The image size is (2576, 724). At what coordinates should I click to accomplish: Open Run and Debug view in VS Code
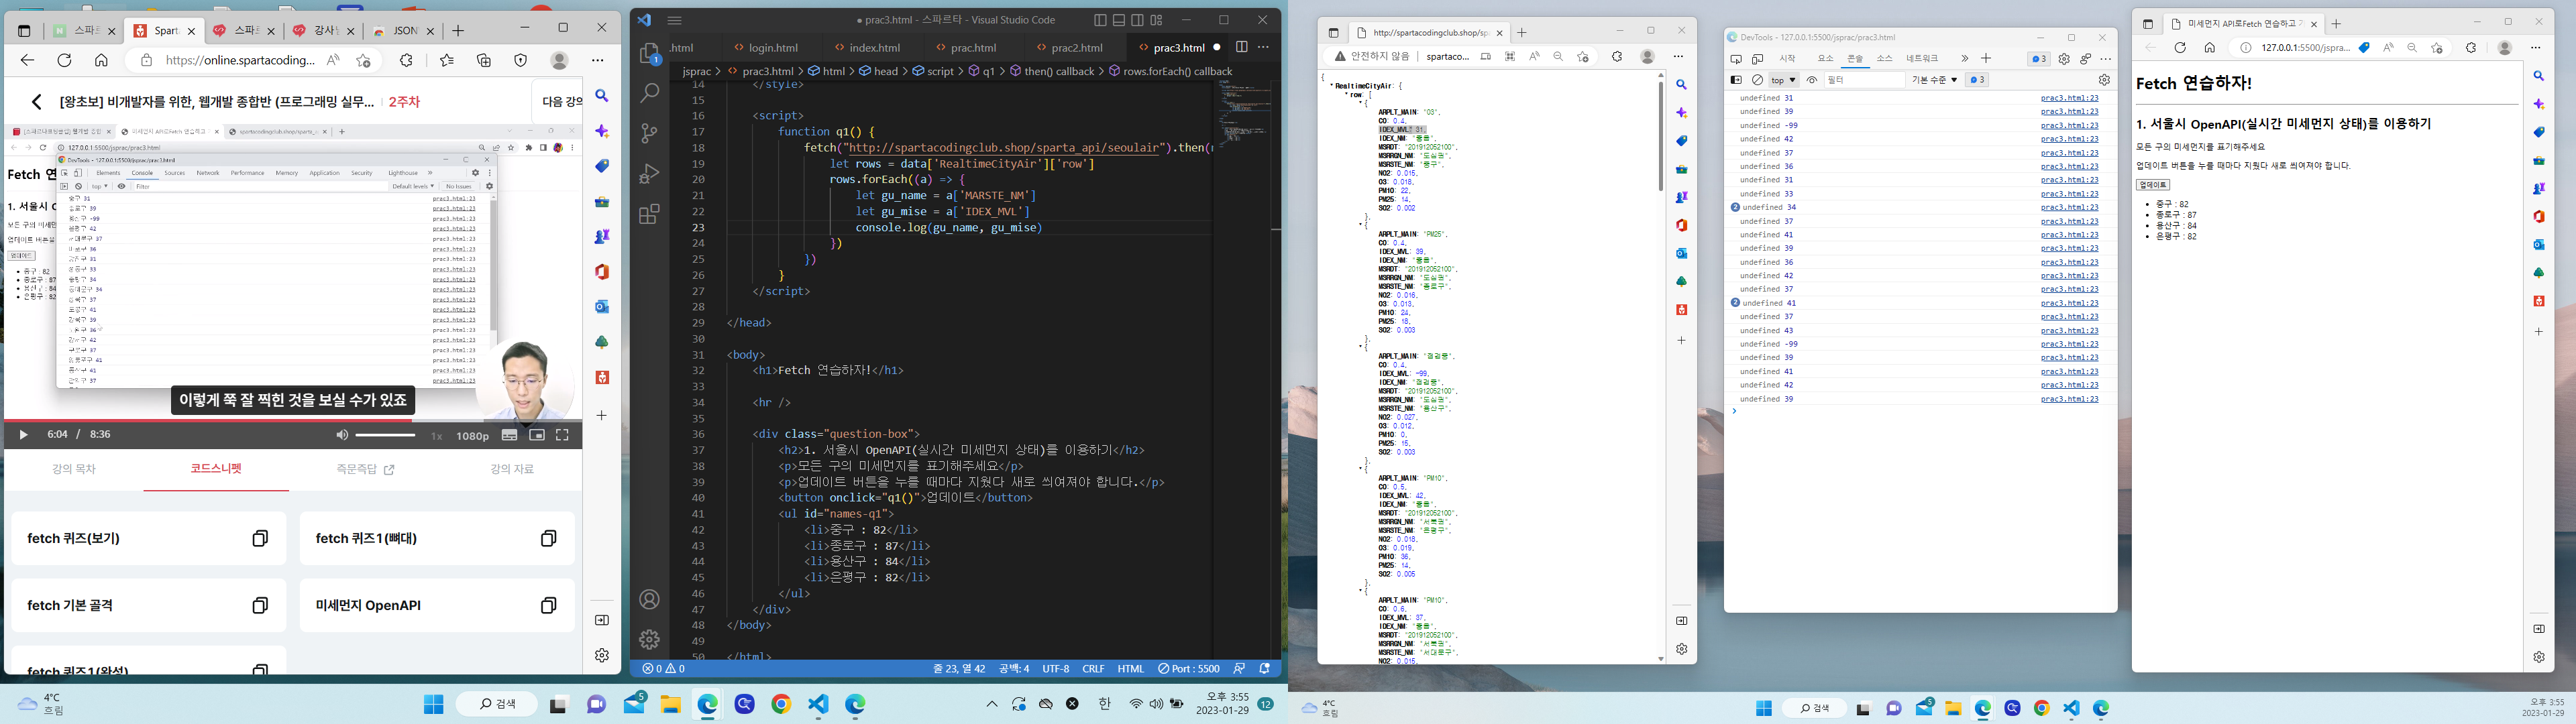point(650,173)
